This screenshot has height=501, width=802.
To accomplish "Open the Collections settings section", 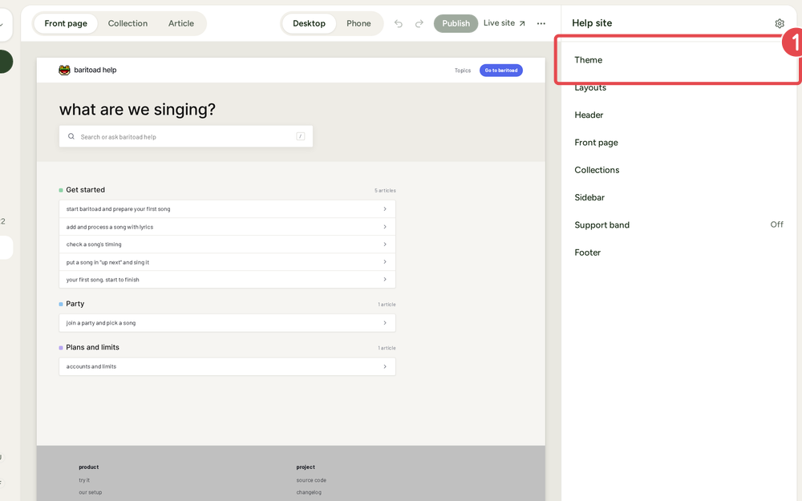I will point(678,170).
